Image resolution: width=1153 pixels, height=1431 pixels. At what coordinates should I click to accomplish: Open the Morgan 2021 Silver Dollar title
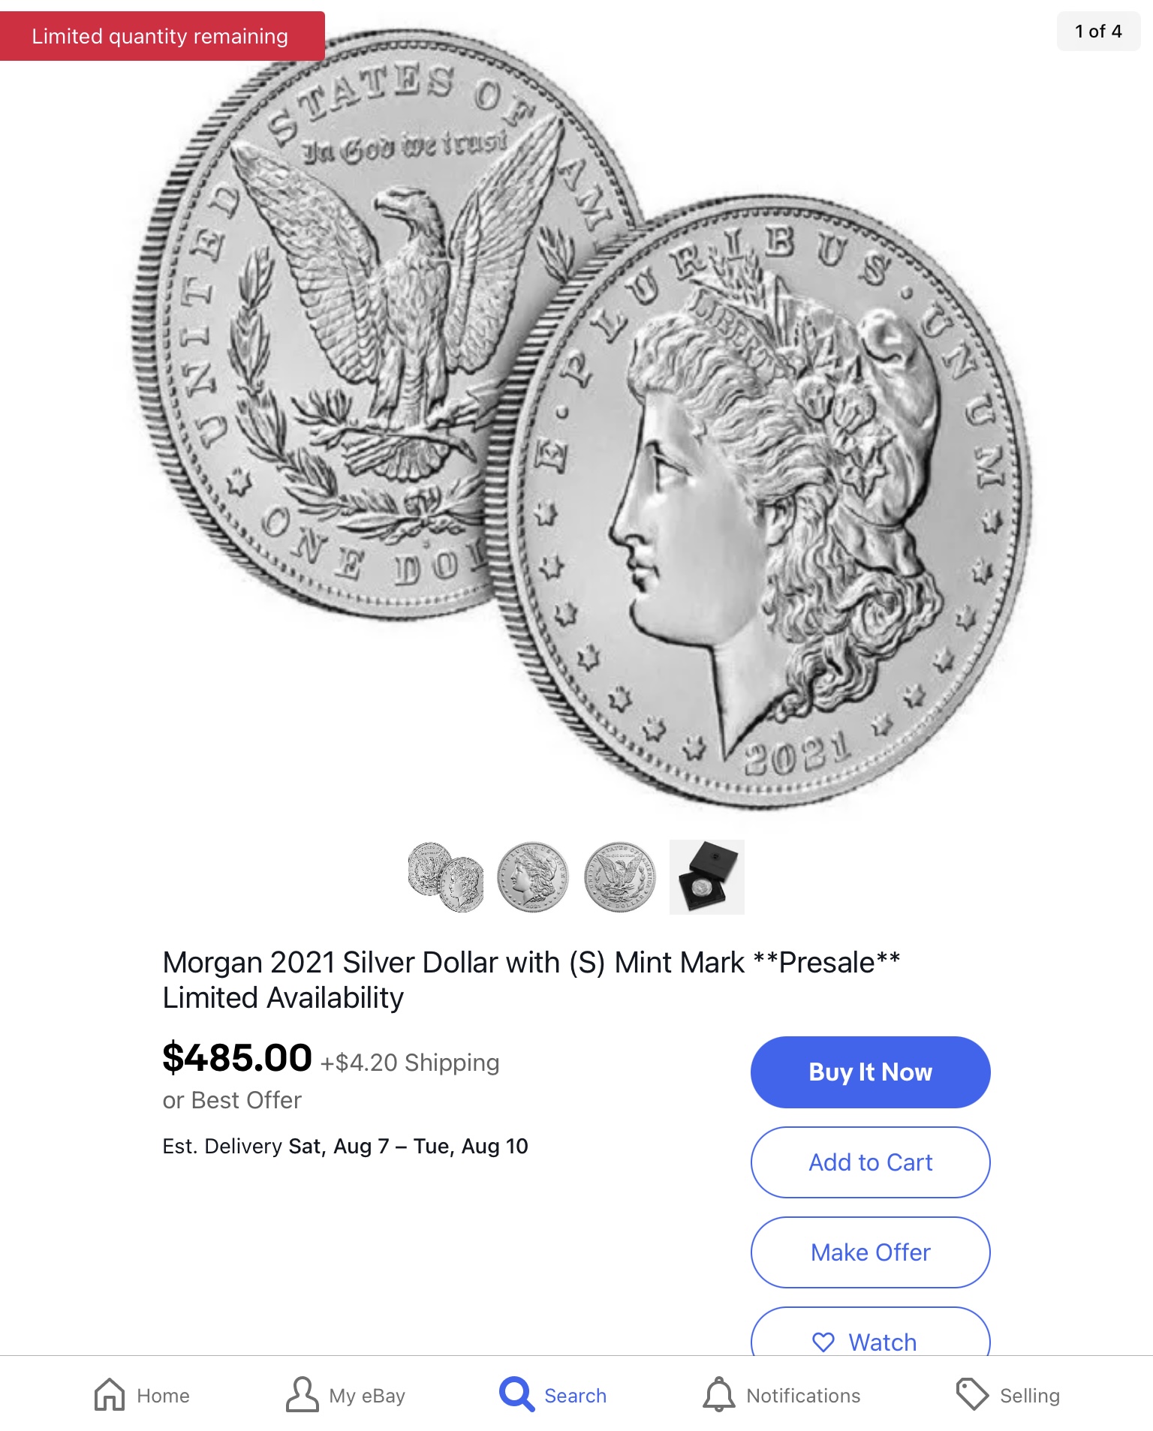(x=531, y=980)
